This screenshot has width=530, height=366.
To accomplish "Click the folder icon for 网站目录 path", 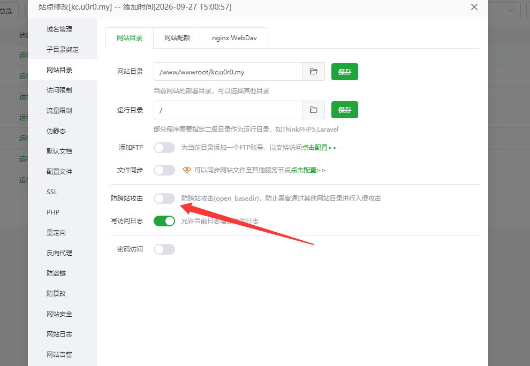I will click(x=313, y=72).
